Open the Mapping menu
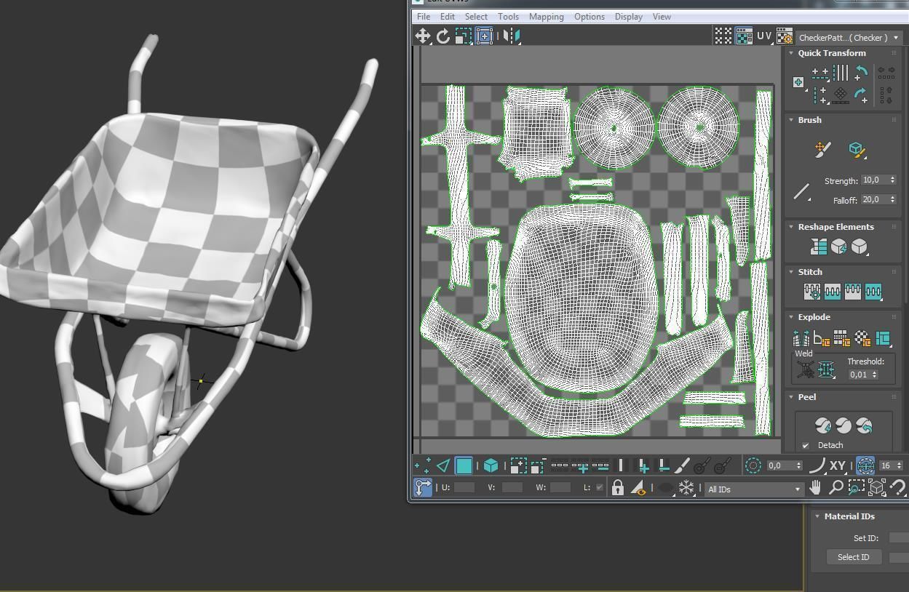 click(x=546, y=16)
